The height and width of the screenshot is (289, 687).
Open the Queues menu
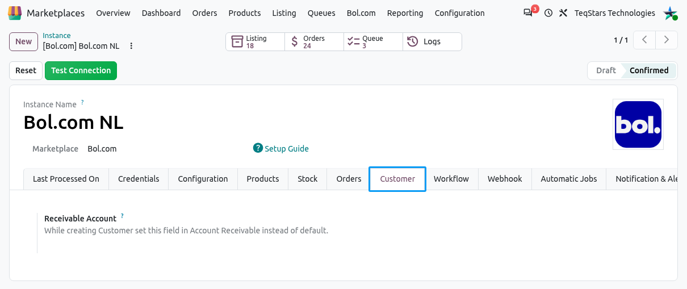click(321, 13)
